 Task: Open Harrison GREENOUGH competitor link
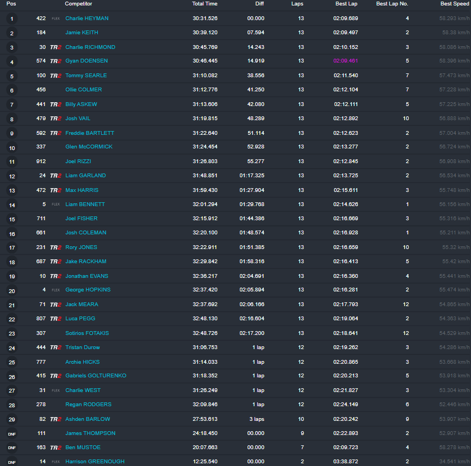click(x=95, y=461)
